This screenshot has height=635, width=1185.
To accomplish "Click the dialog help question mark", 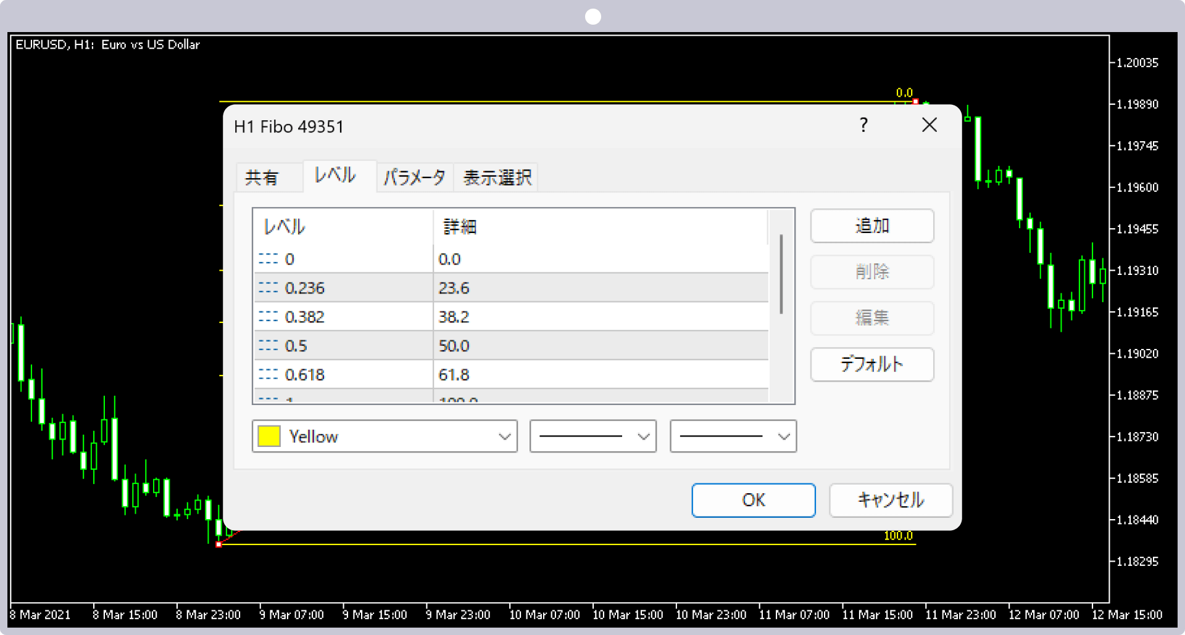I will [x=863, y=125].
